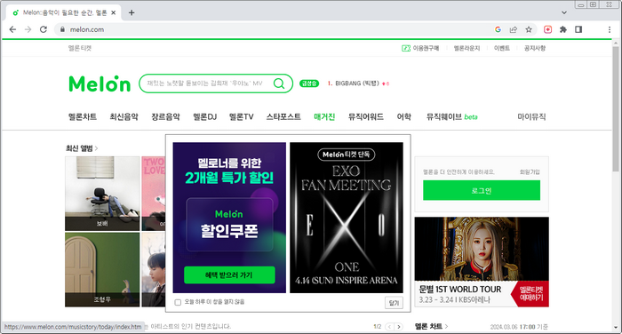Open the 조형우 album thumbnail

(102, 269)
